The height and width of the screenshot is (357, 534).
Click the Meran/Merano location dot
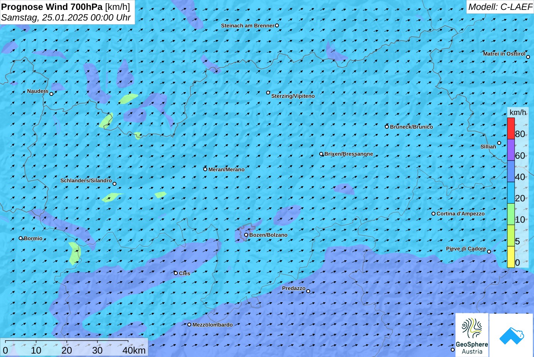point(205,169)
